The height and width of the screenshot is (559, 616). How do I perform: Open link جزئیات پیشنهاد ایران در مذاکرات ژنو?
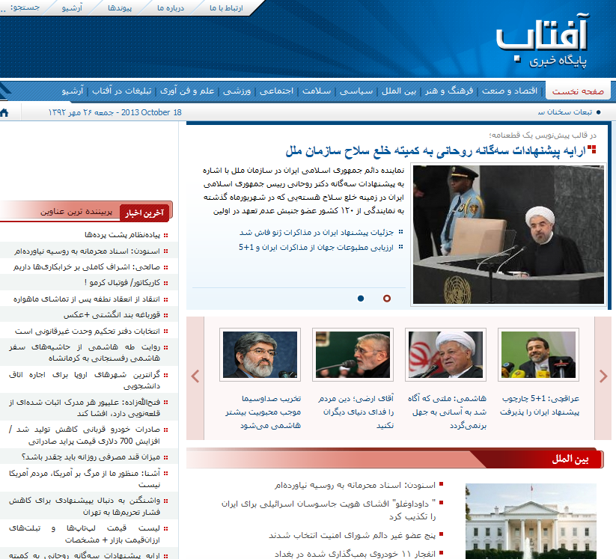pyautogui.click(x=317, y=233)
